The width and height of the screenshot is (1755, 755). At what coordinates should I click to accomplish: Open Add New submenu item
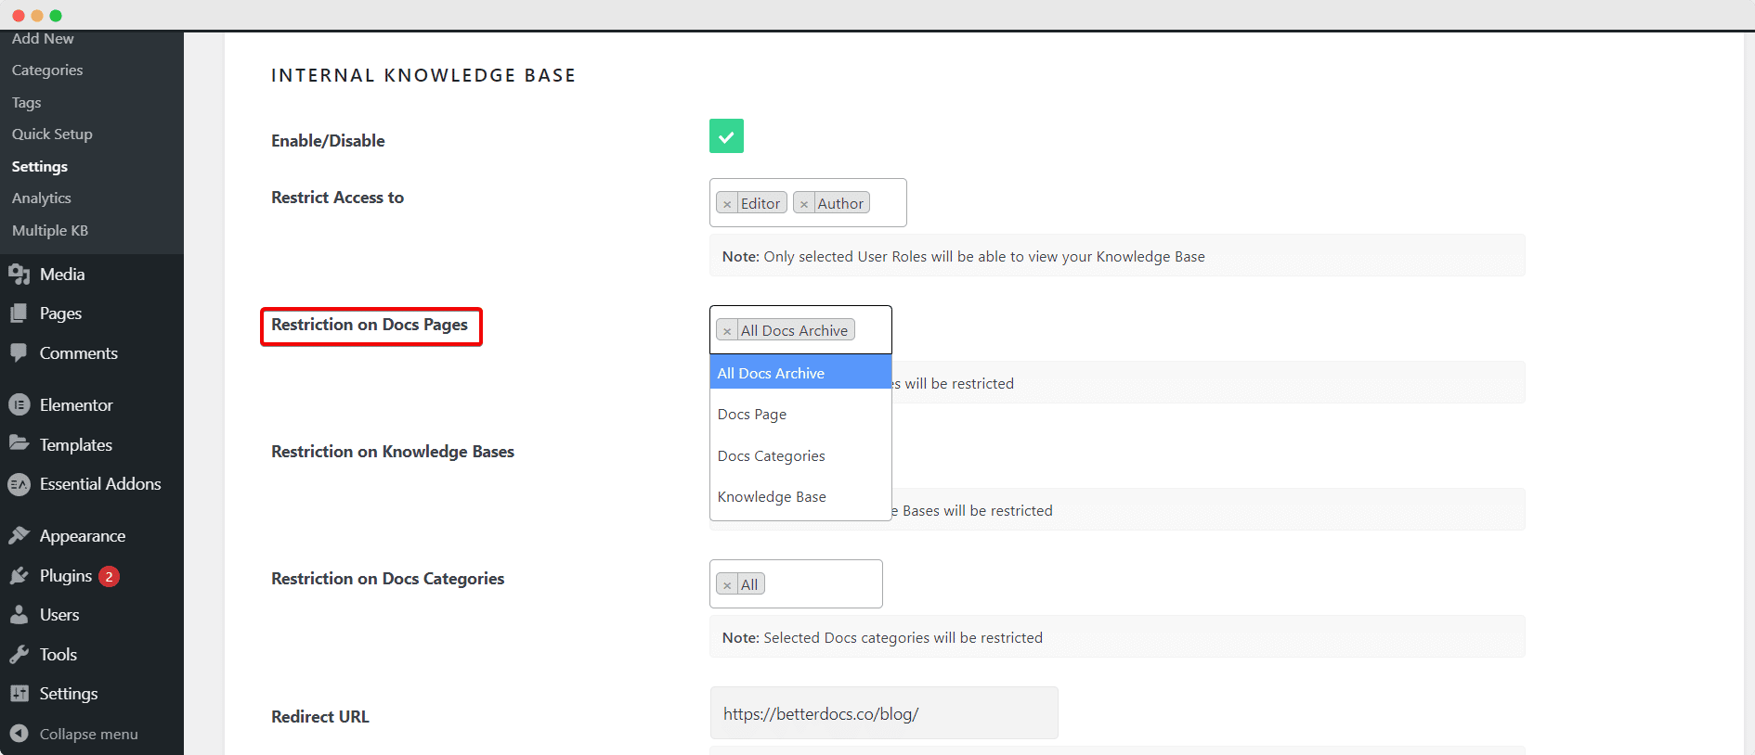click(x=43, y=39)
